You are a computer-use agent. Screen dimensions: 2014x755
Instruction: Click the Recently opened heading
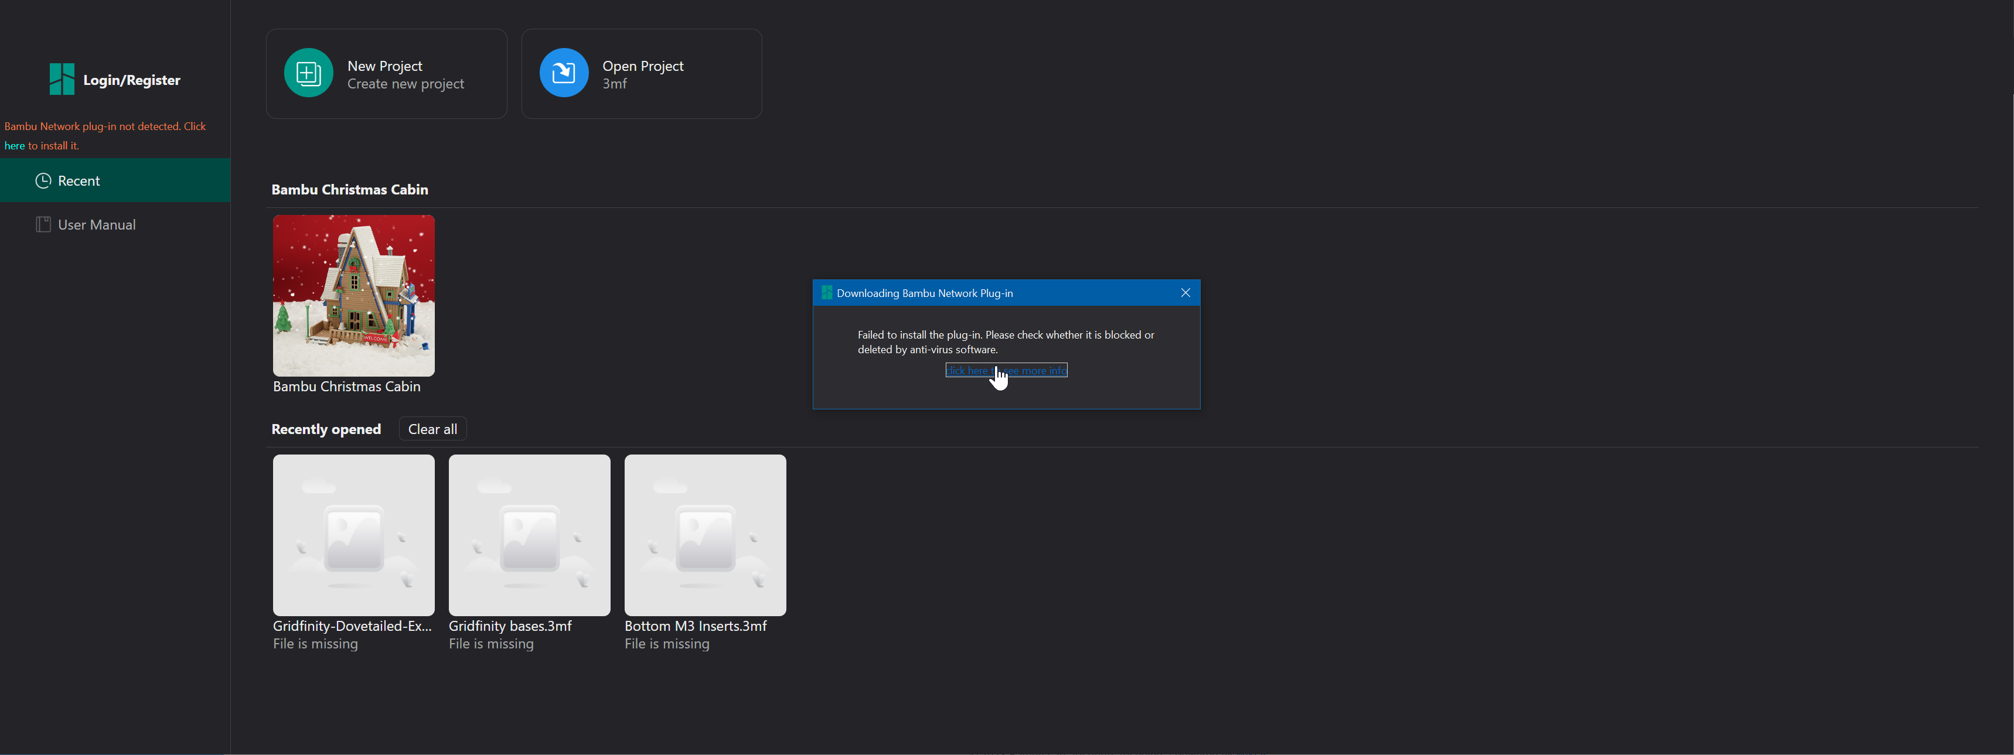pos(326,428)
